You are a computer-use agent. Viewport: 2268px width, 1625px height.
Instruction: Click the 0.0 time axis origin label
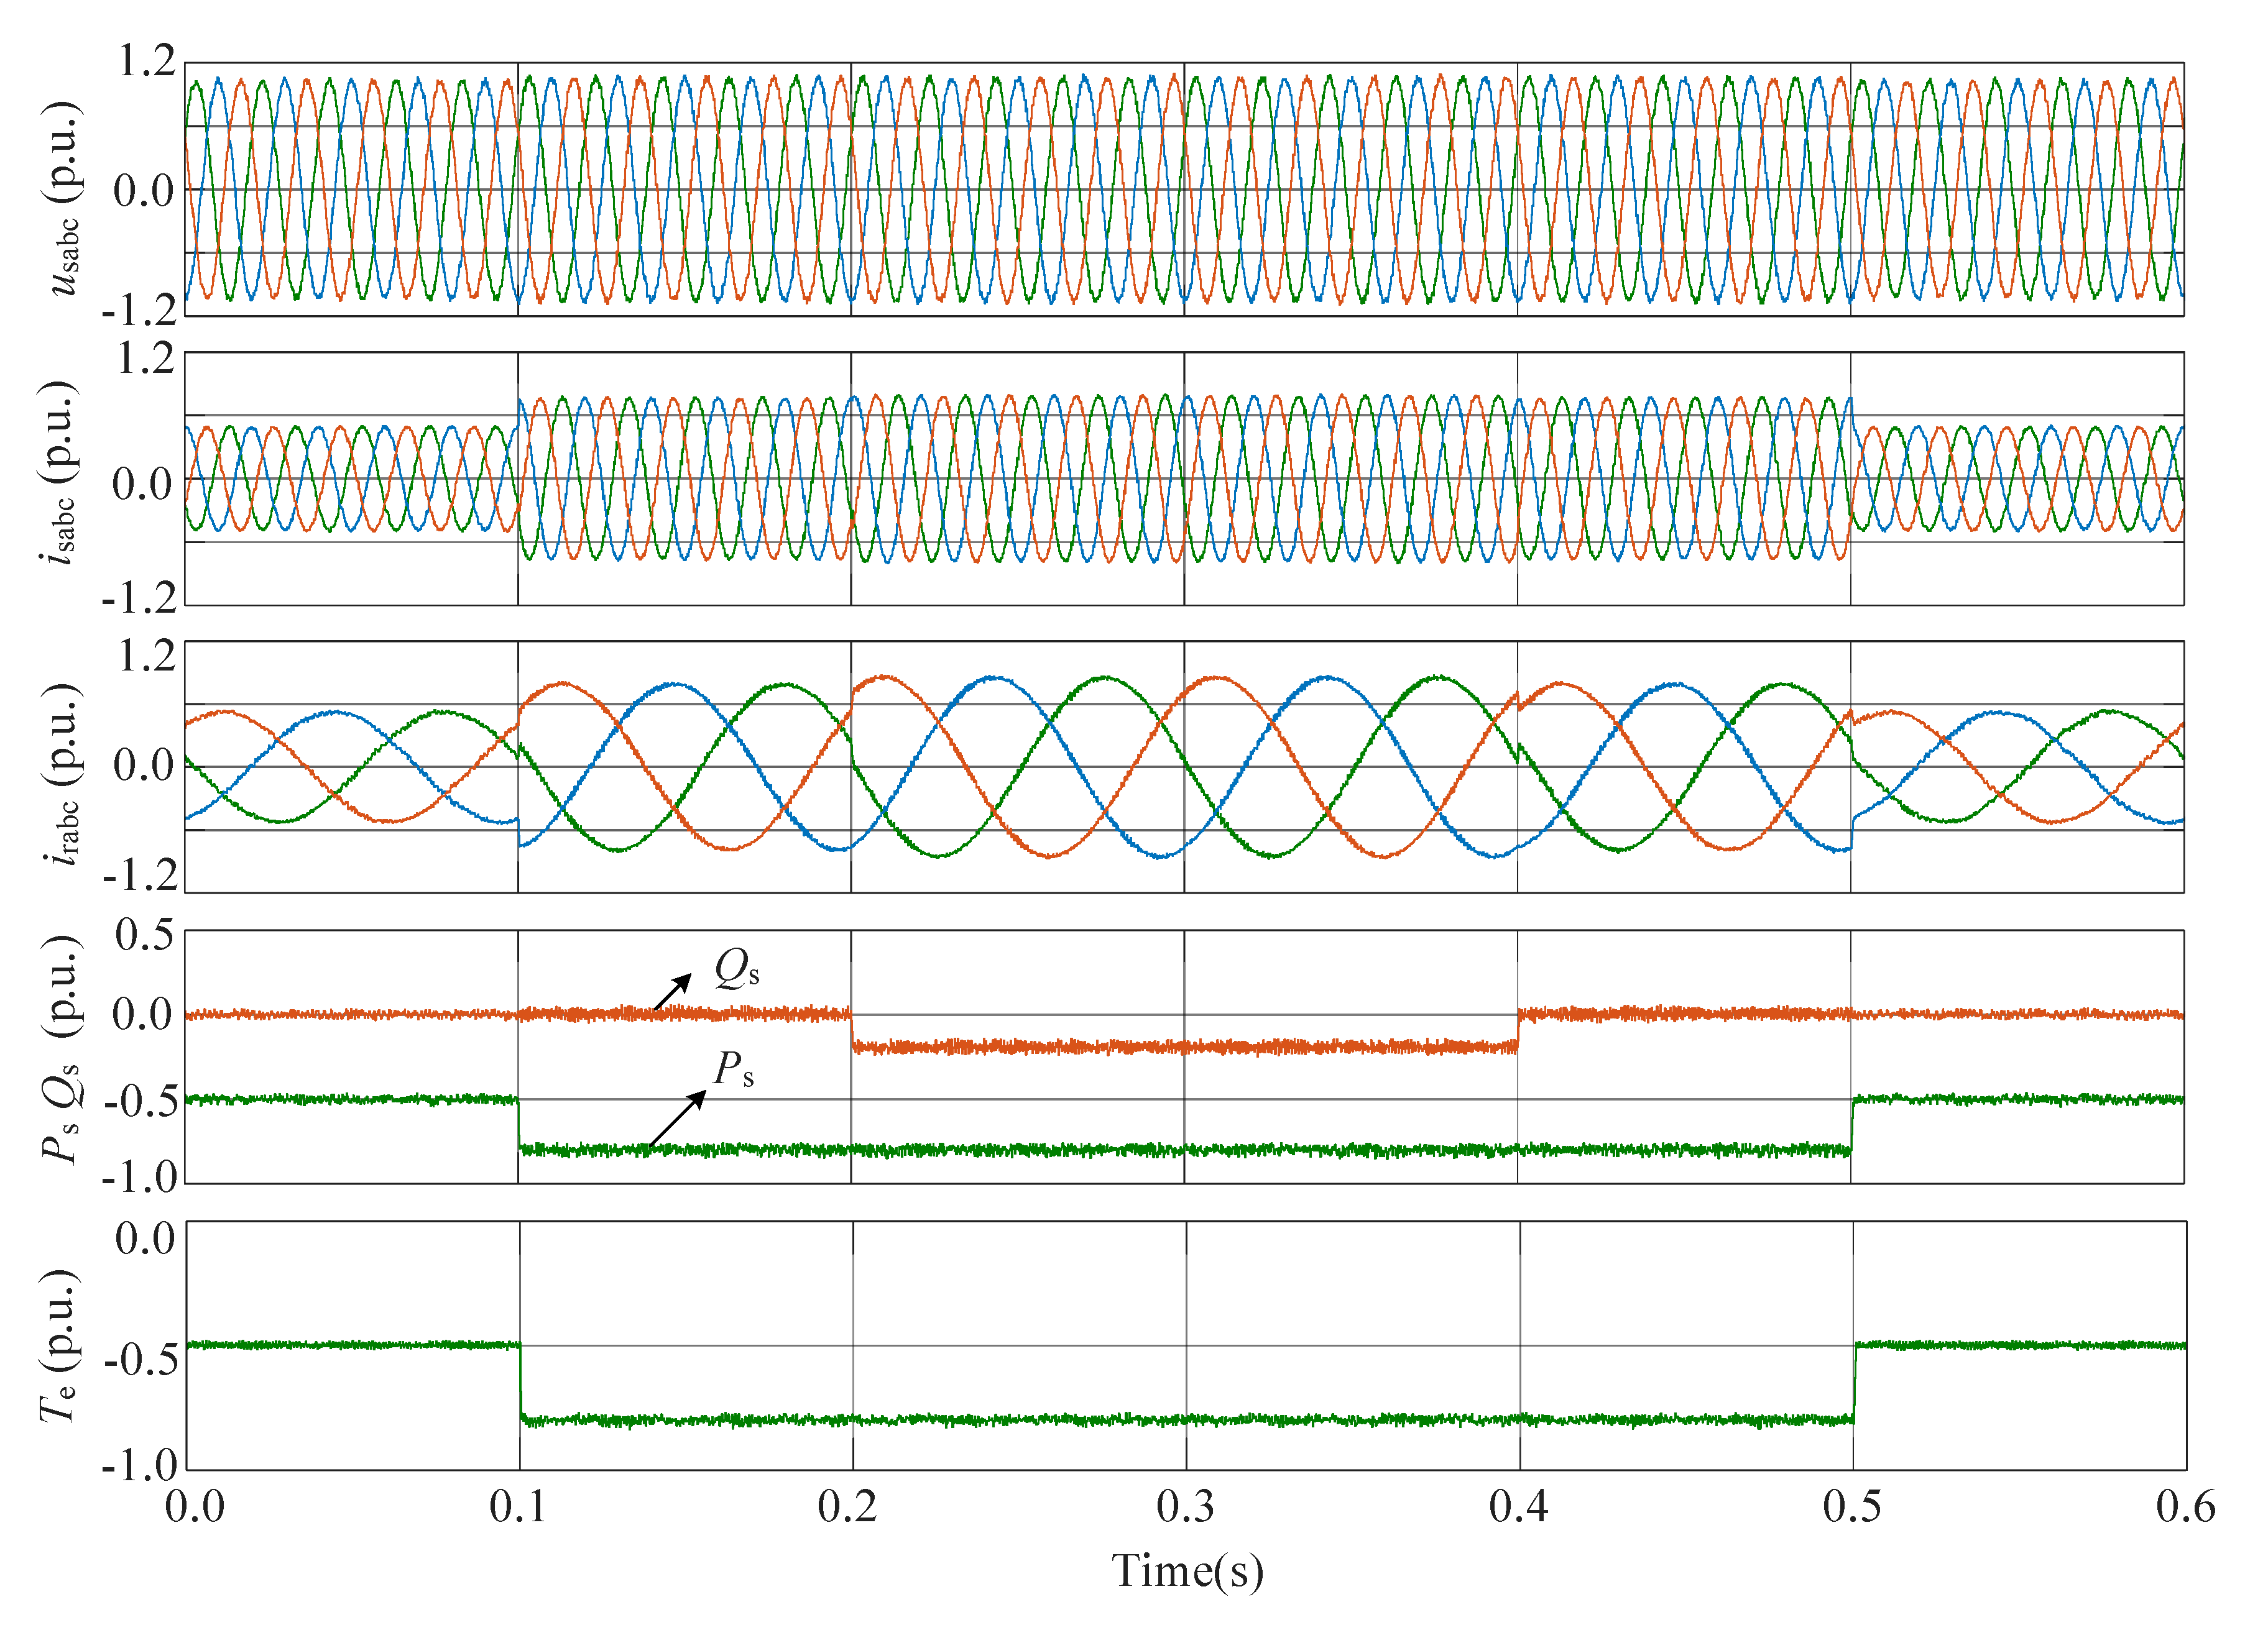tap(195, 1506)
